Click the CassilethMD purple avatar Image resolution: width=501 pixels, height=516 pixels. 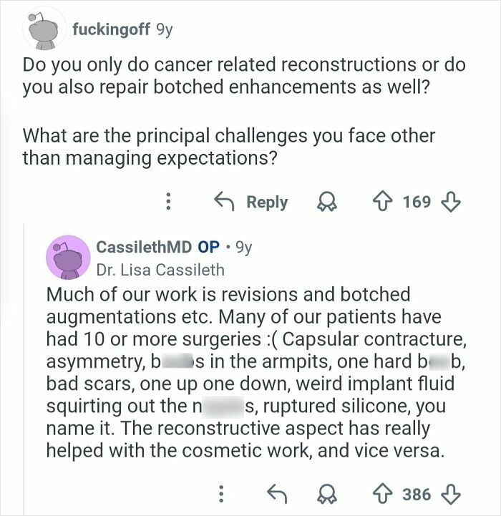click(67, 258)
